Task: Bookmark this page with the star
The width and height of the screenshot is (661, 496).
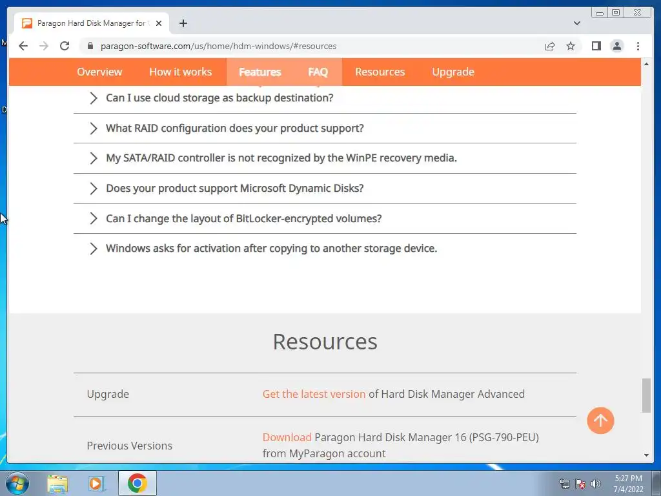Action: coord(571,46)
